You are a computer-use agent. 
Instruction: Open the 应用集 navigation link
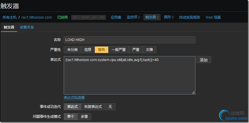(116, 17)
